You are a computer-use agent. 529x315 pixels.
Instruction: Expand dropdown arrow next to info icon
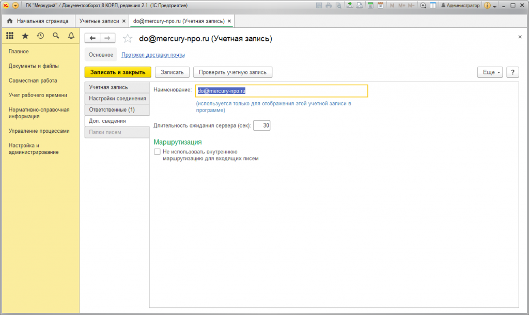click(x=495, y=6)
